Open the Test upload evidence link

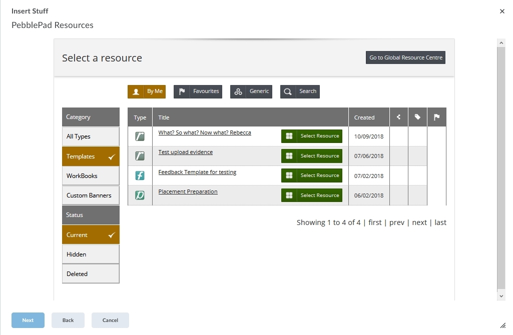(x=186, y=152)
